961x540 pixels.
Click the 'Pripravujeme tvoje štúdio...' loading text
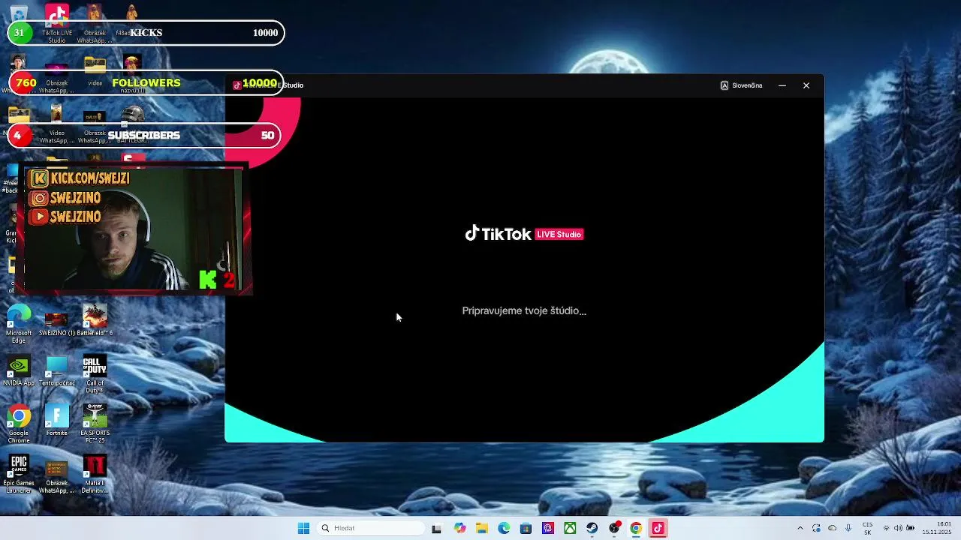coord(524,310)
